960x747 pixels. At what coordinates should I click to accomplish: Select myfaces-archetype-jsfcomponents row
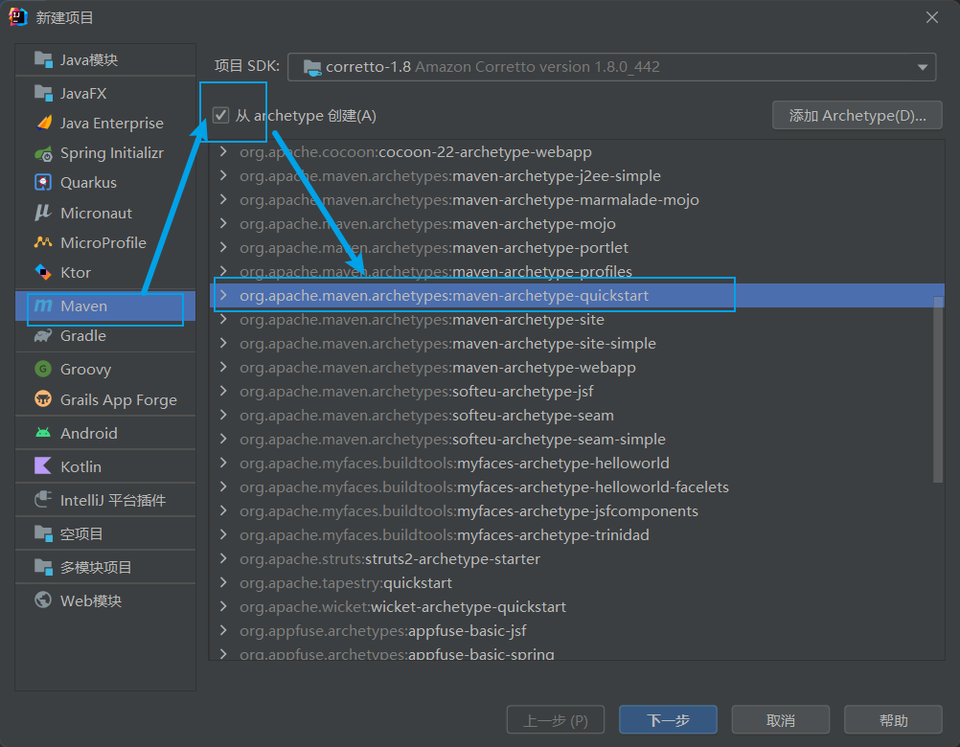pos(576,510)
